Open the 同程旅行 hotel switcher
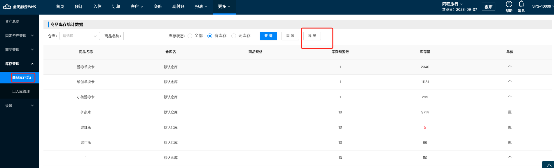The height and width of the screenshot is (168, 554). pos(452,4)
